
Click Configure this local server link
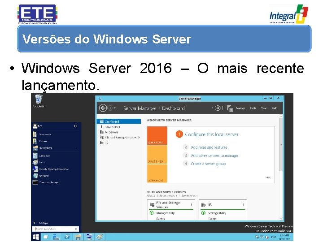(212, 134)
